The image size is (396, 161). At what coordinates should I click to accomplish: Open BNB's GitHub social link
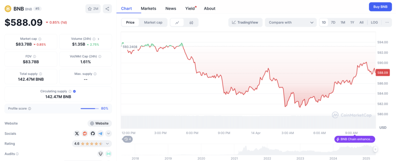(93, 134)
